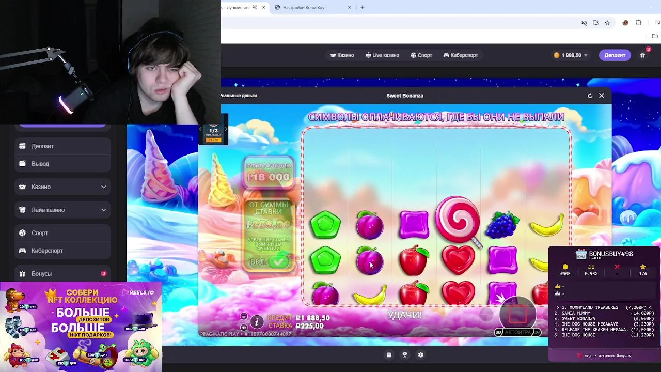
Task: Click the 1/6 star counter in BonusBuy widget
Action: (x=643, y=274)
